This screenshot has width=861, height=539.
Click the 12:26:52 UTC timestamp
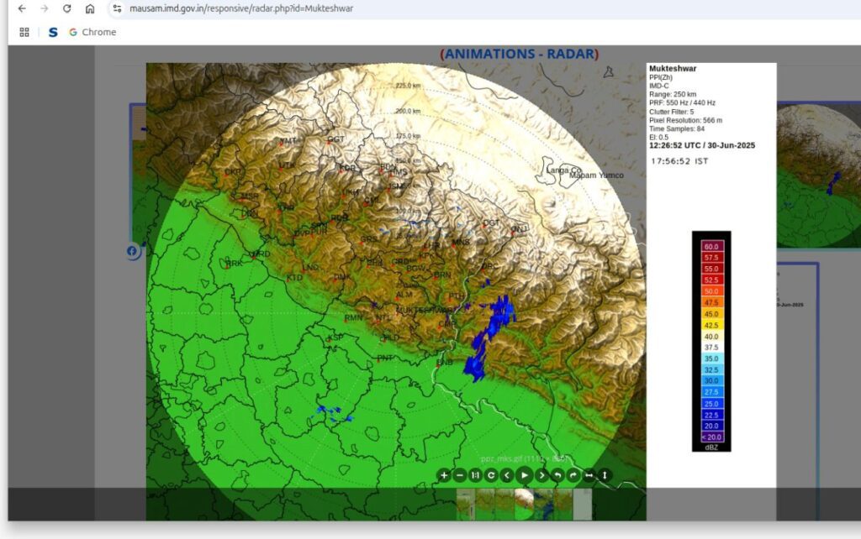coord(702,145)
